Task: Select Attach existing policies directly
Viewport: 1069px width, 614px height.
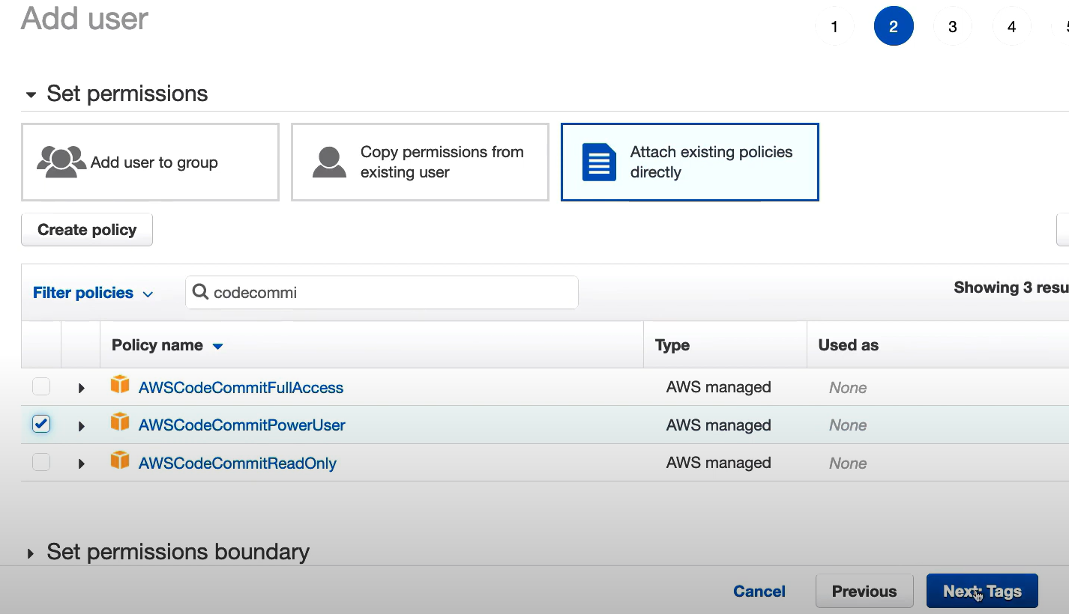Action: point(690,162)
